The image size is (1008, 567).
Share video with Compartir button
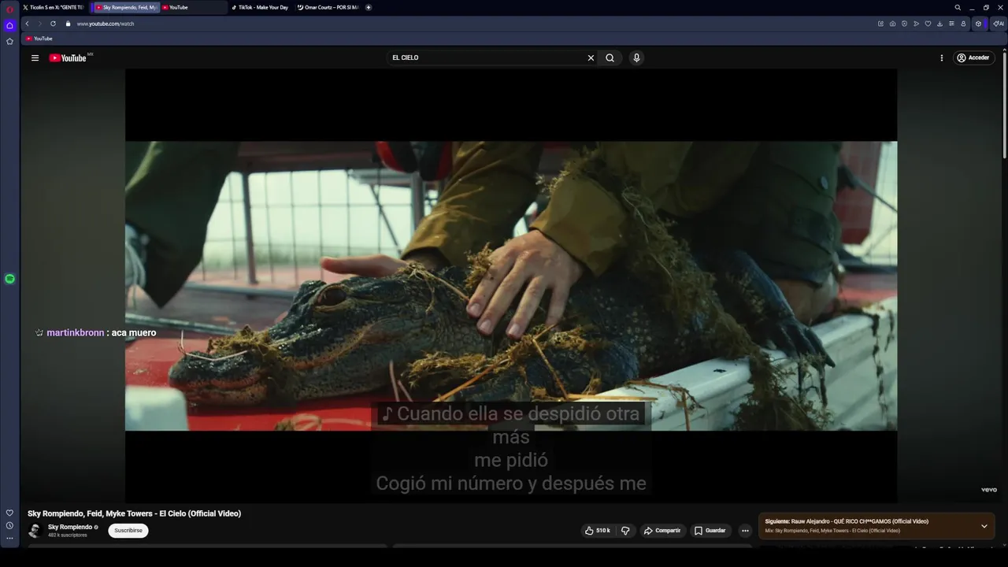(661, 531)
